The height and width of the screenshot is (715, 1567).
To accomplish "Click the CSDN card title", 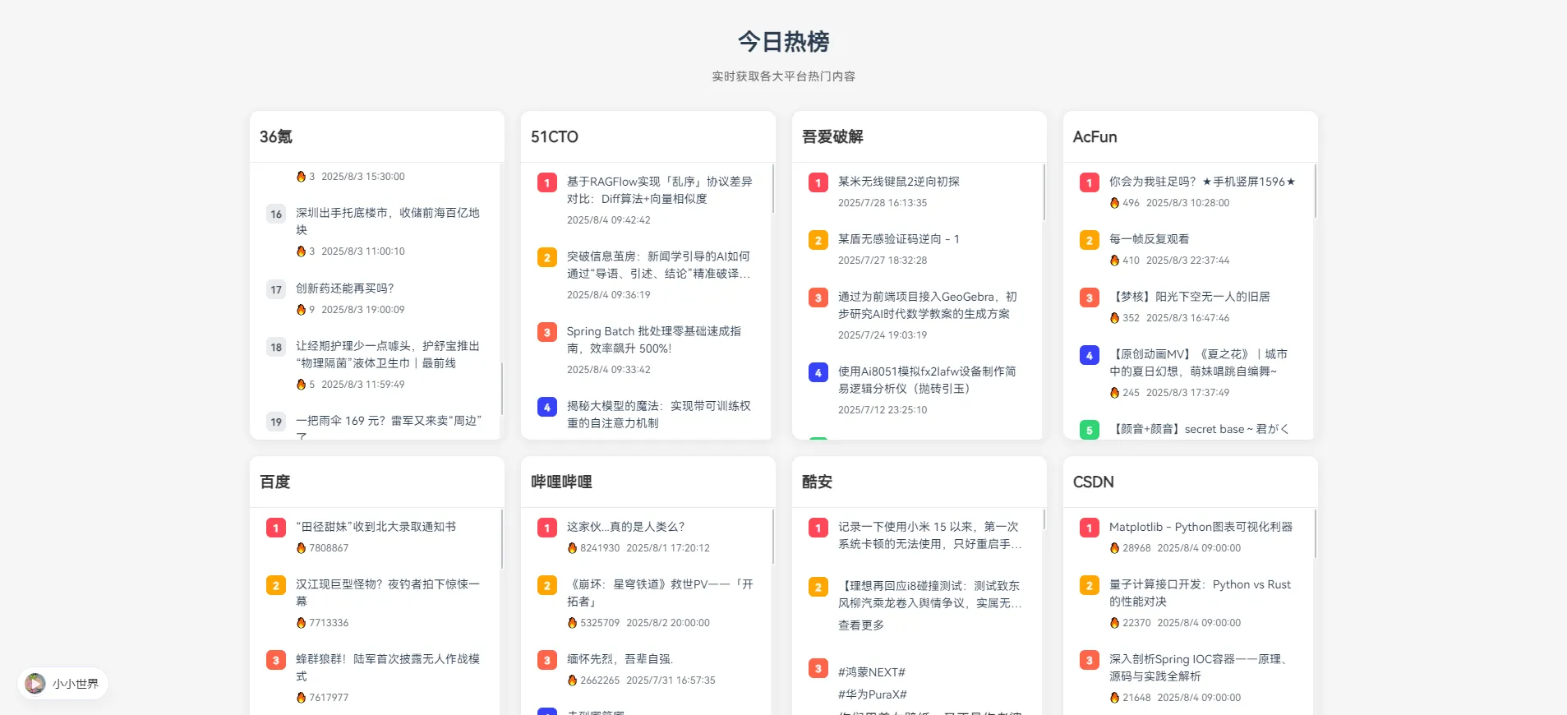I will pyautogui.click(x=1094, y=482).
